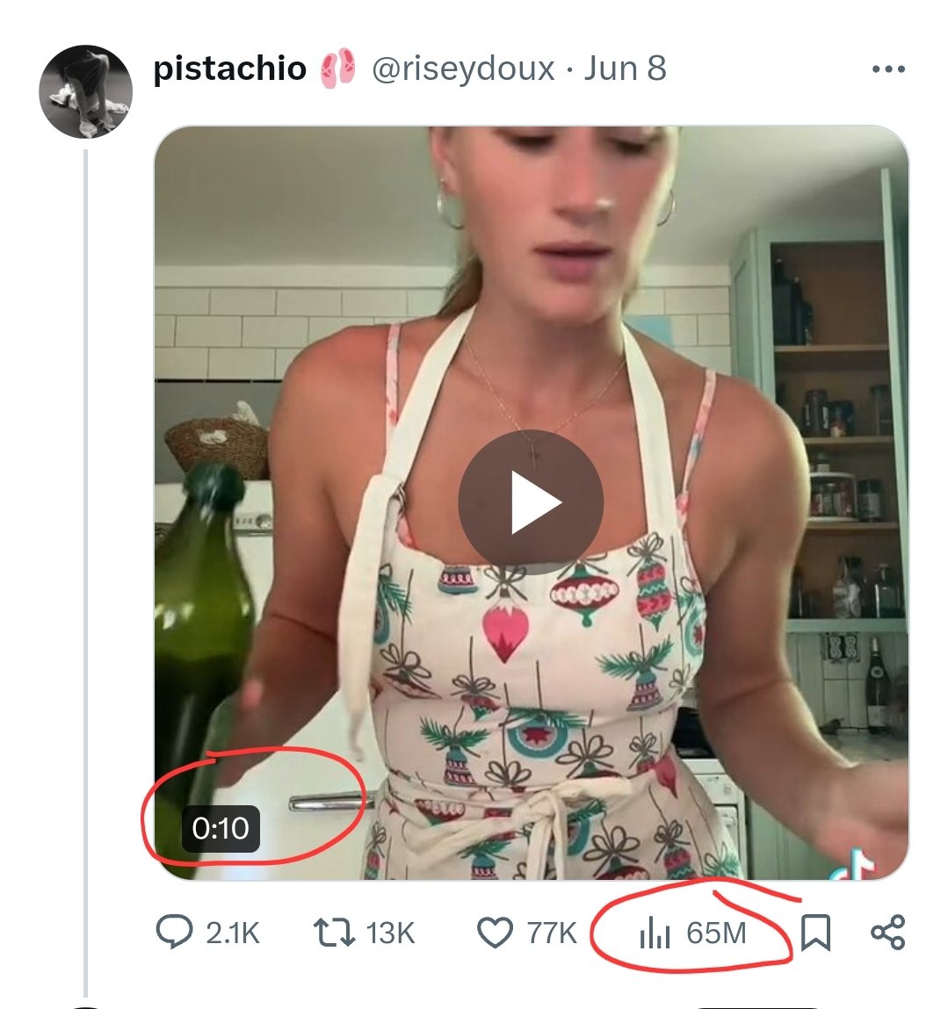The height and width of the screenshot is (1009, 948).
Task: Click the 2.1K replies count
Action: [233, 933]
